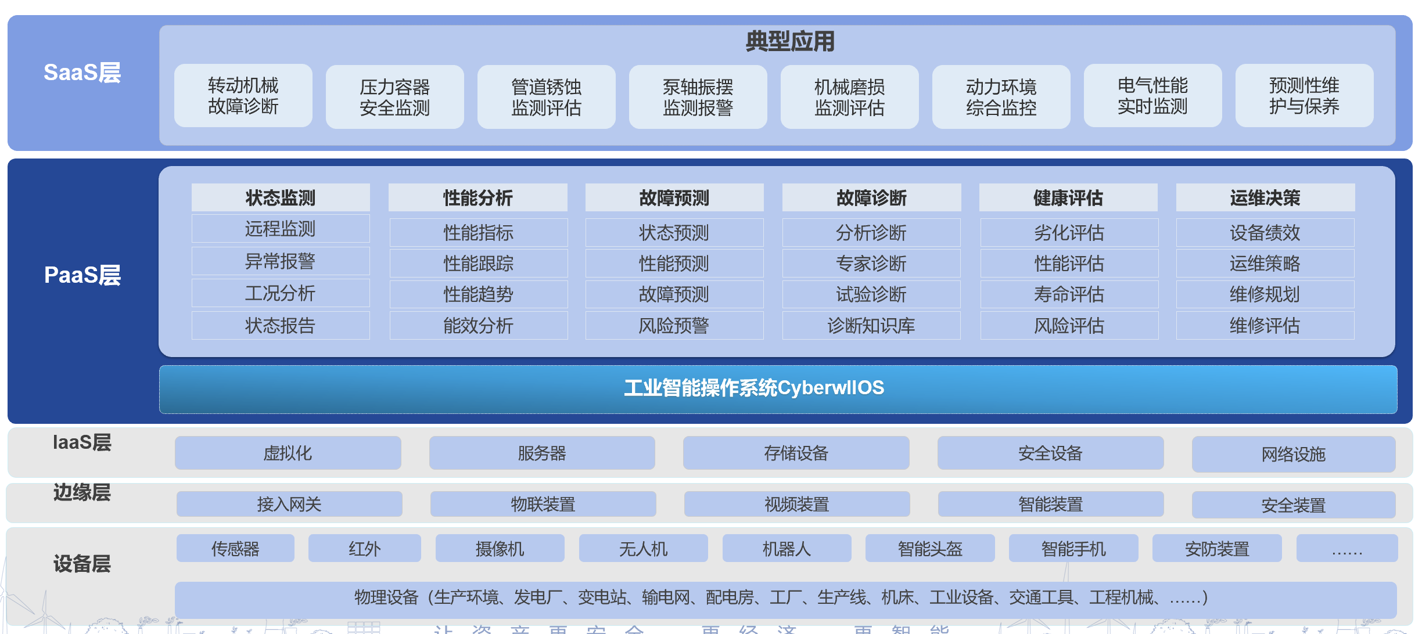The height and width of the screenshot is (634, 1422).
Task: Select 风险预警 in 故障预测 column
Action: (x=674, y=325)
